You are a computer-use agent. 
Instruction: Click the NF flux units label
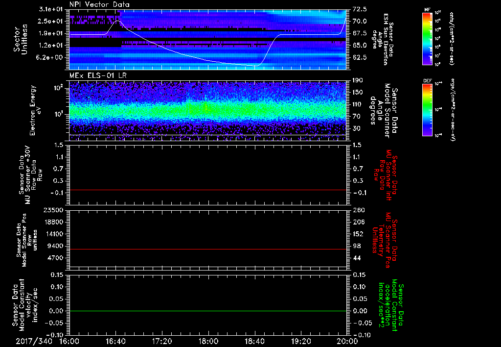point(452,38)
